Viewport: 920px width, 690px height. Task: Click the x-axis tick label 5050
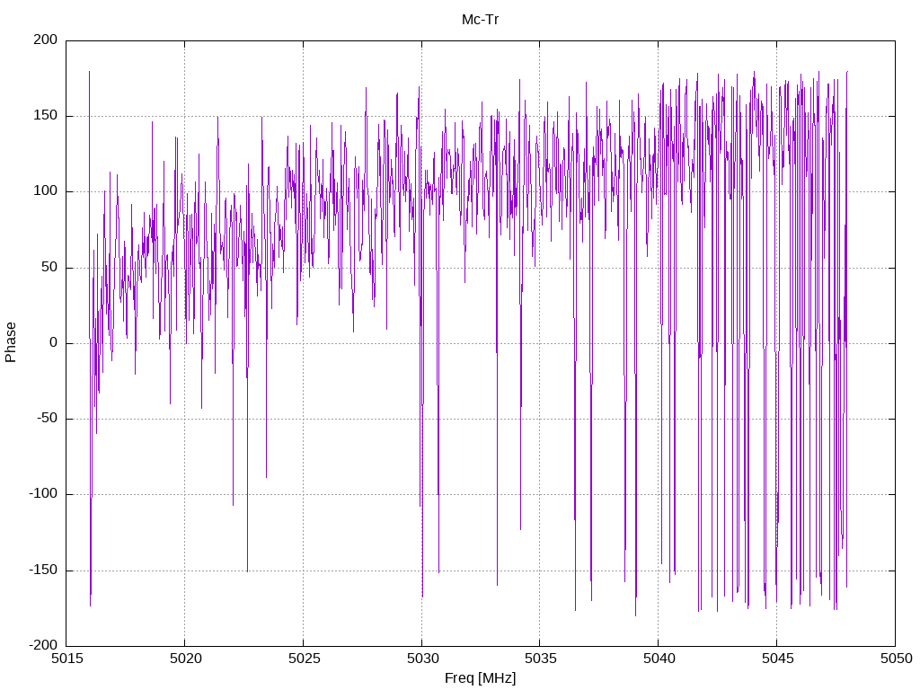pyautogui.click(x=896, y=659)
